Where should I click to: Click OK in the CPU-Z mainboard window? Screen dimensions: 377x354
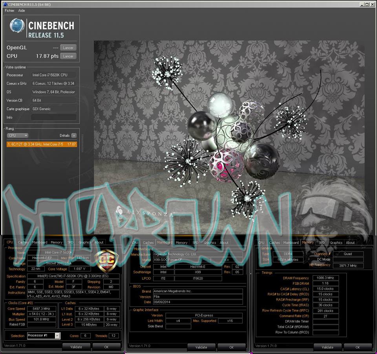[x=232, y=347]
